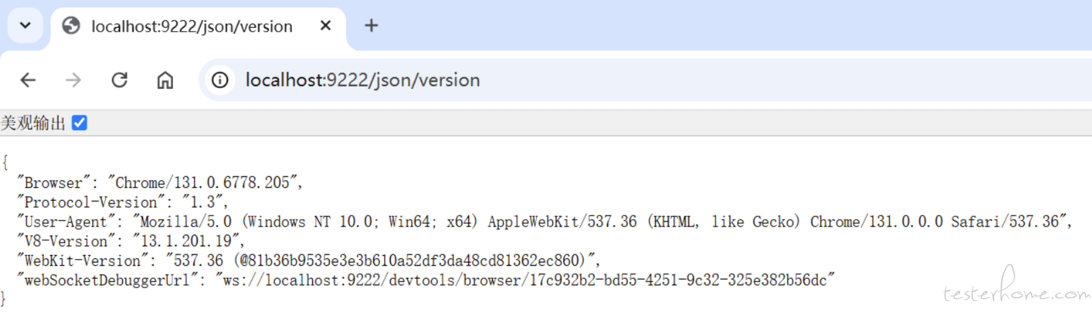This screenshot has height=316, width=1092.
Task: Click the "Protocol-Version" line
Action: (x=123, y=202)
